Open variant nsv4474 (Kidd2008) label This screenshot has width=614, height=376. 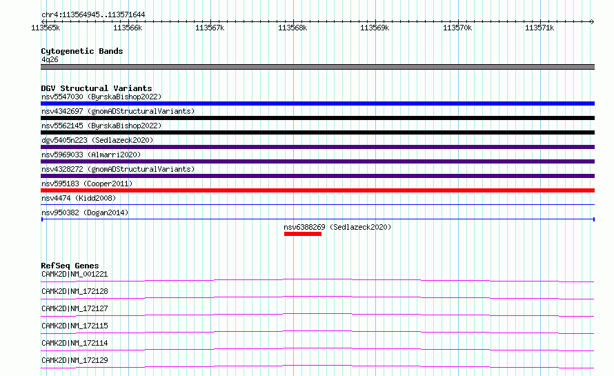(x=79, y=198)
